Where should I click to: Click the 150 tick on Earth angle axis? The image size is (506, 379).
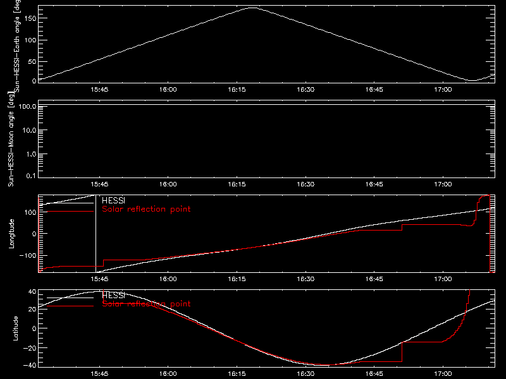[30, 18]
